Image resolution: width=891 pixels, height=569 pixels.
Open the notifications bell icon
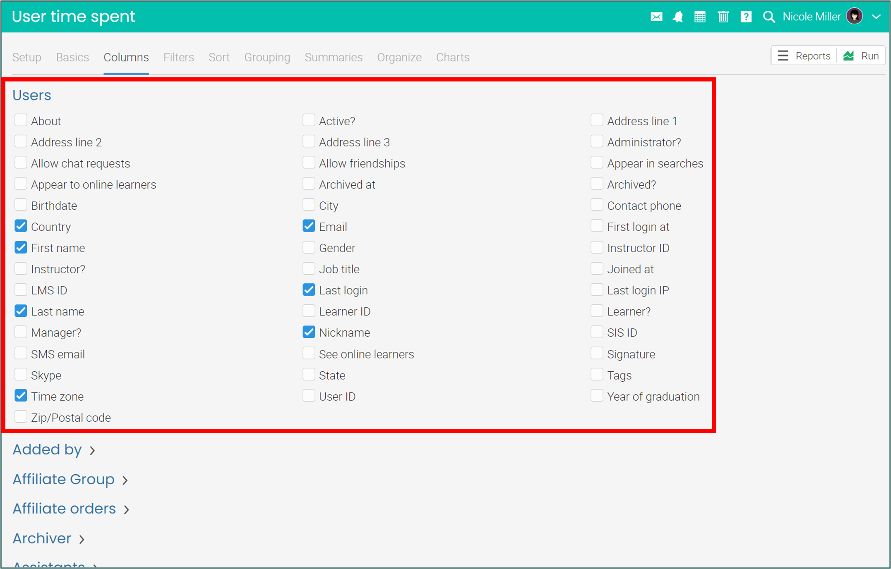(x=678, y=17)
